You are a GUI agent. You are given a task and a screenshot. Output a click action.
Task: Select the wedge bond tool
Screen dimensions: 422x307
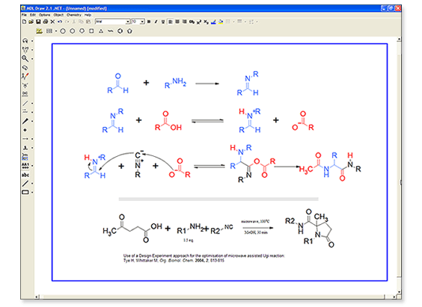click(x=25, y=121)
